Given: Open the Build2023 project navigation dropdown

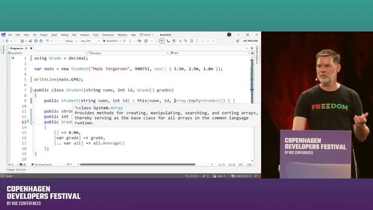Looking at the screenshot, I should point(47,53).
